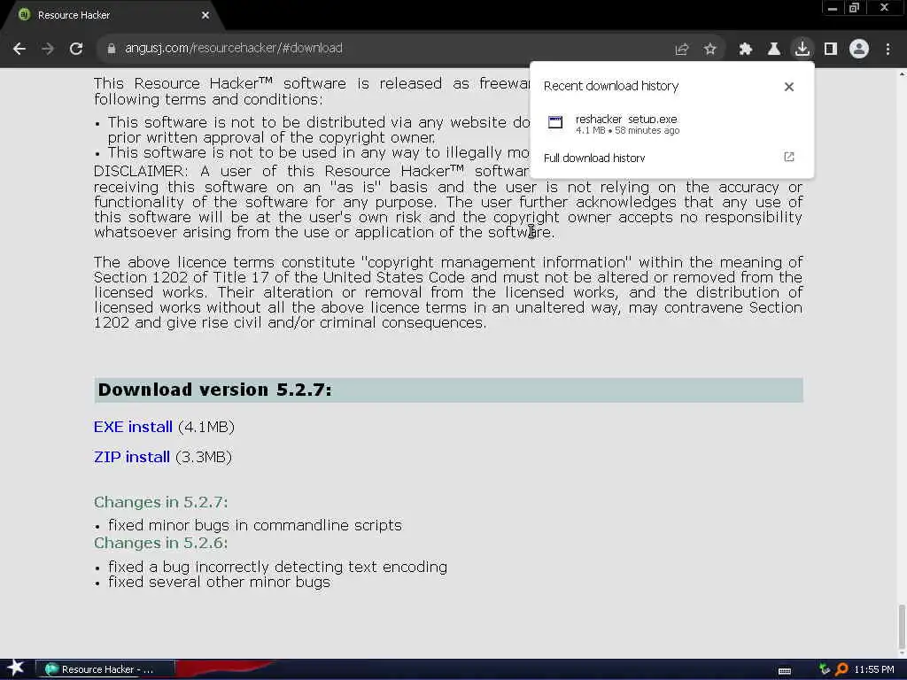Click the Download version 5.2.7 heading
The image size is (907, 680).
(214, 390)
